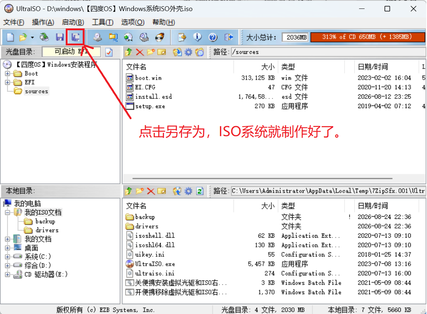This screenshot has height=314, width=427.
Task: Open the 选项(O) menu
Action: [x=133, y=22]
